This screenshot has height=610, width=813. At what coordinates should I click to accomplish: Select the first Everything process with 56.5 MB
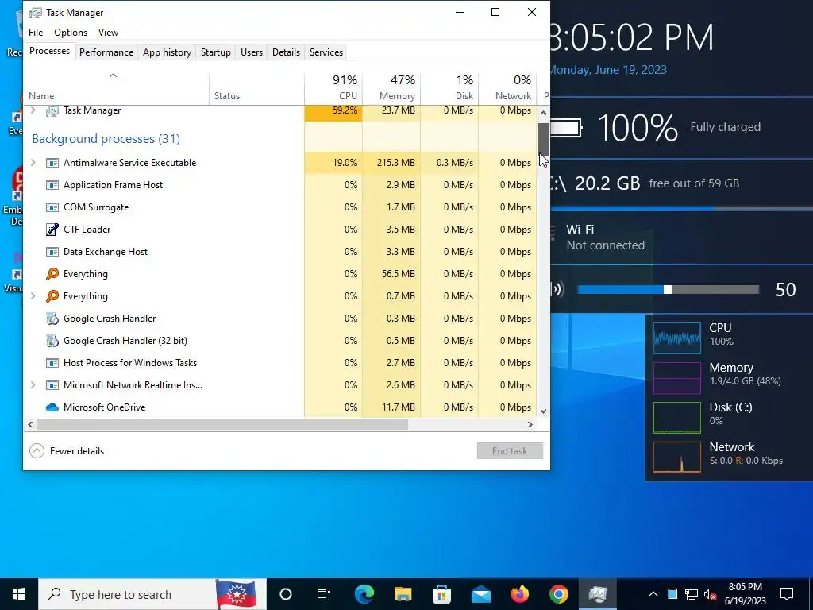click(x=280, y=274)
